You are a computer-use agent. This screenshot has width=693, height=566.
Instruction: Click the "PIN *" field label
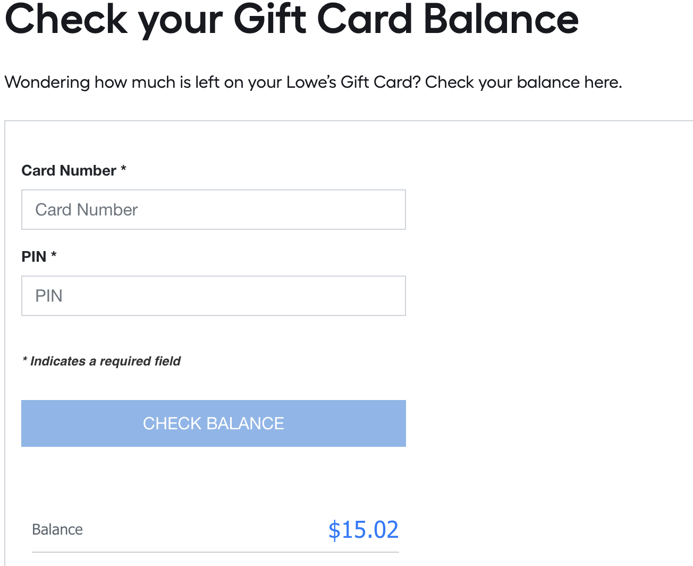tap(34, 257)
